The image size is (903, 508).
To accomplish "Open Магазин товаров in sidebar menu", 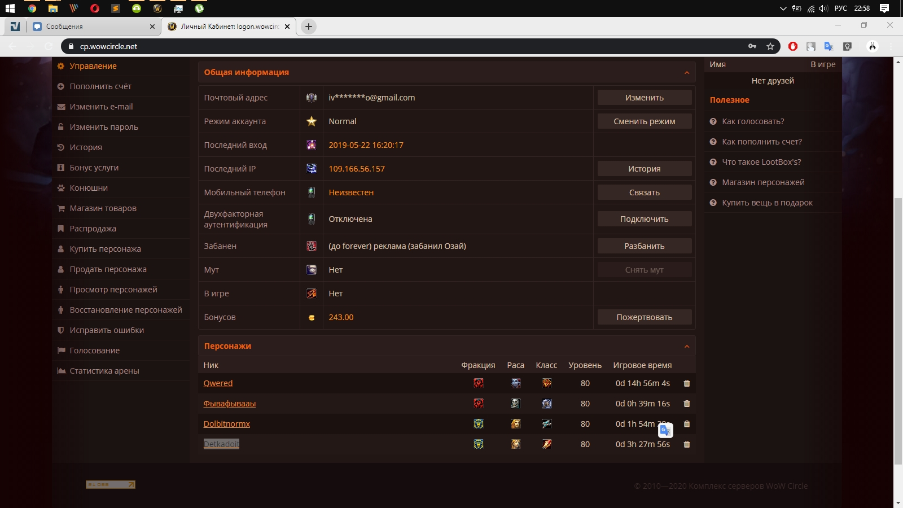I will pyautogui.click(x=103, y=208).
